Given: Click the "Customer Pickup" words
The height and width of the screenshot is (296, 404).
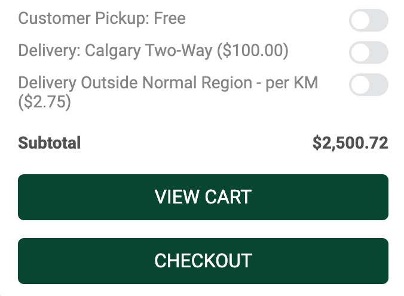Looking at the screenshot, I should pyautogui.click(x=81, y=18).
